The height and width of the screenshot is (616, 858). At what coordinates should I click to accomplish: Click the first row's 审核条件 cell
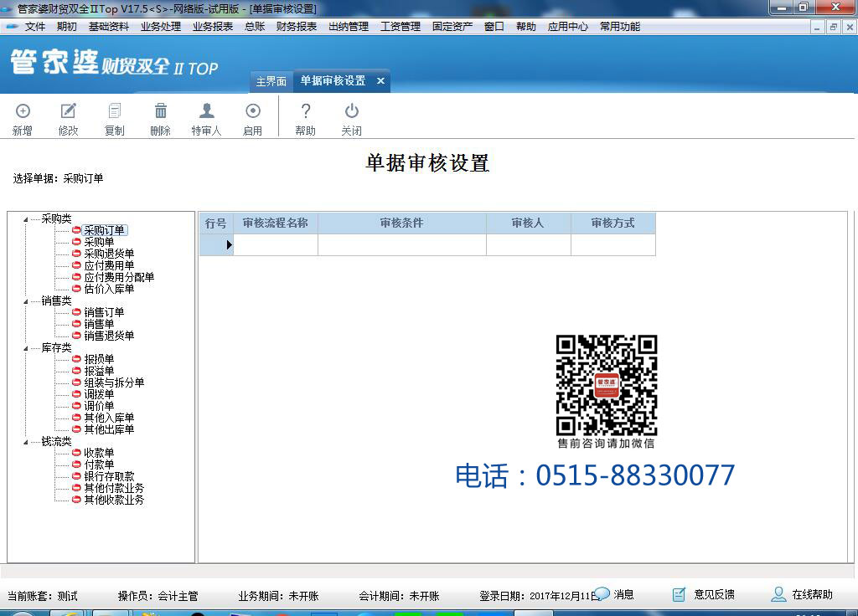click(402, 245)
